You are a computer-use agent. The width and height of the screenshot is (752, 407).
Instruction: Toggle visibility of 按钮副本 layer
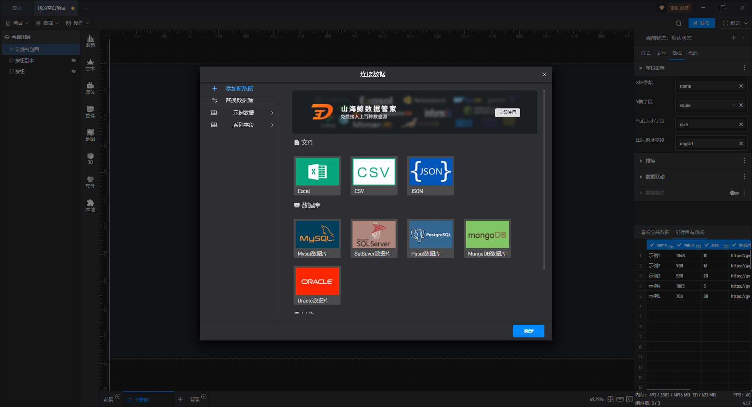(73, 60)
